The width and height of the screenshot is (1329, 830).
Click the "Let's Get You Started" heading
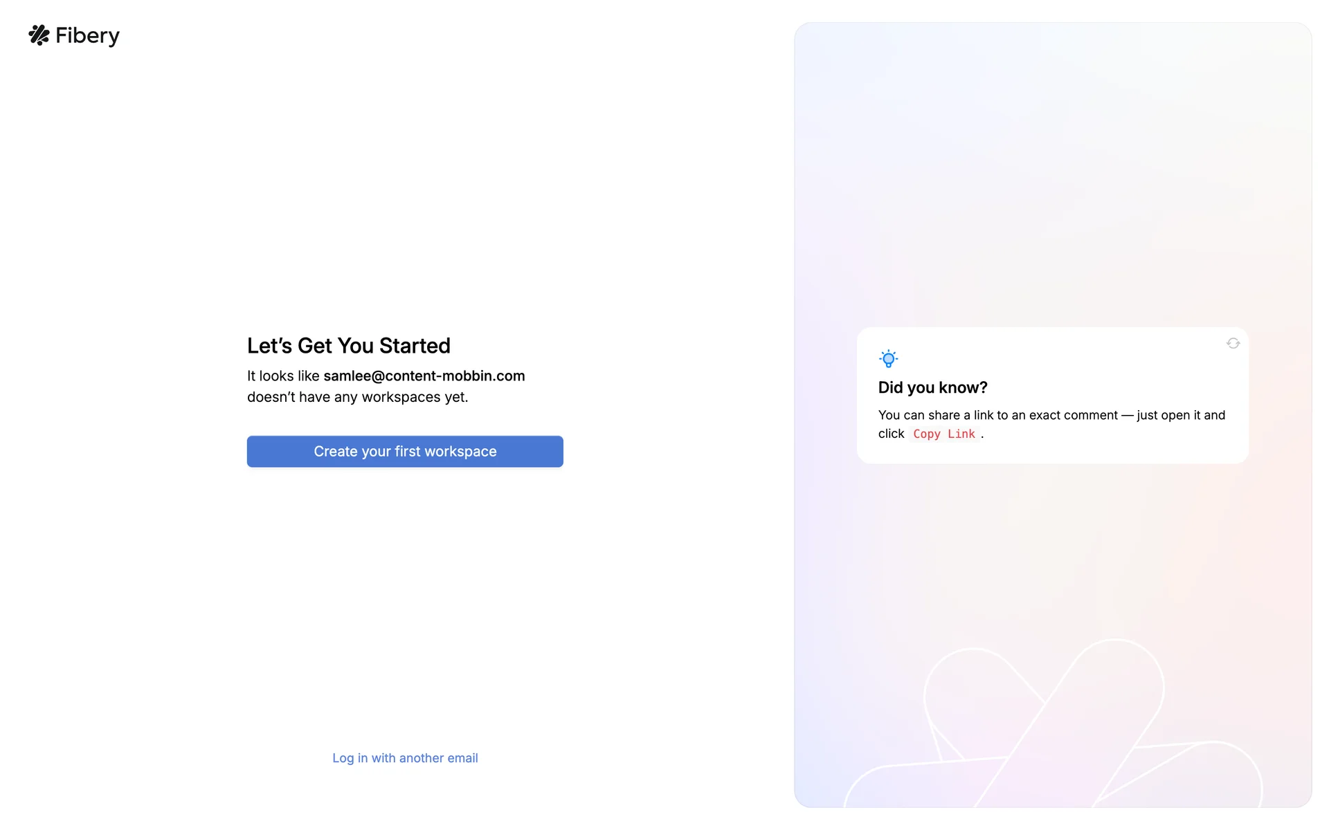point(349,346)
